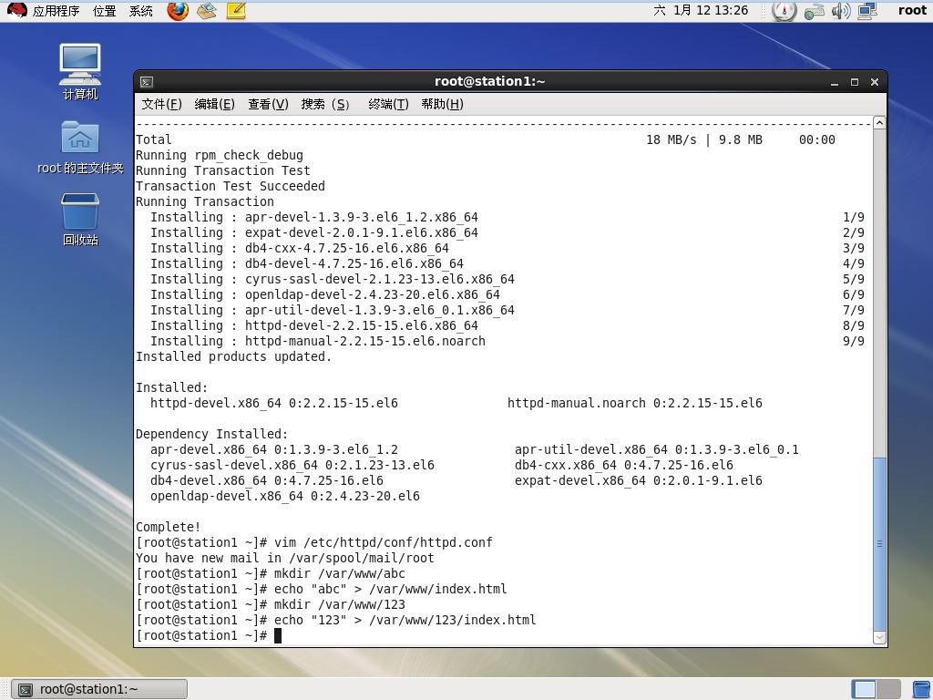Select the 回收站 trash icon
The height and width of the screenshot is (700, 933).
pos(80,219)
